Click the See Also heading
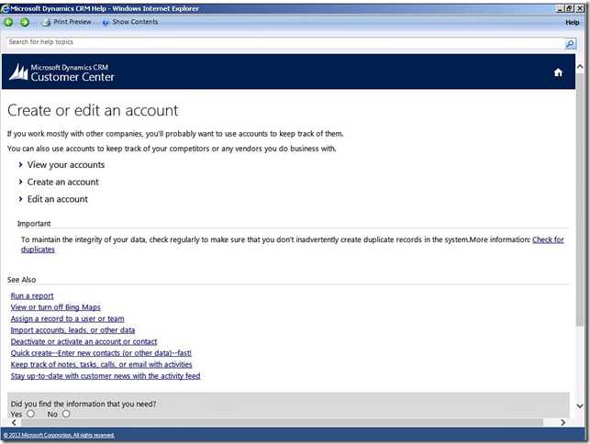 click(21, 280)
